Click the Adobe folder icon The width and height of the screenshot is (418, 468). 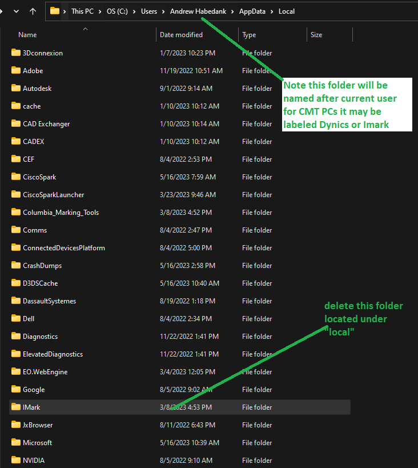click(16, 70)
